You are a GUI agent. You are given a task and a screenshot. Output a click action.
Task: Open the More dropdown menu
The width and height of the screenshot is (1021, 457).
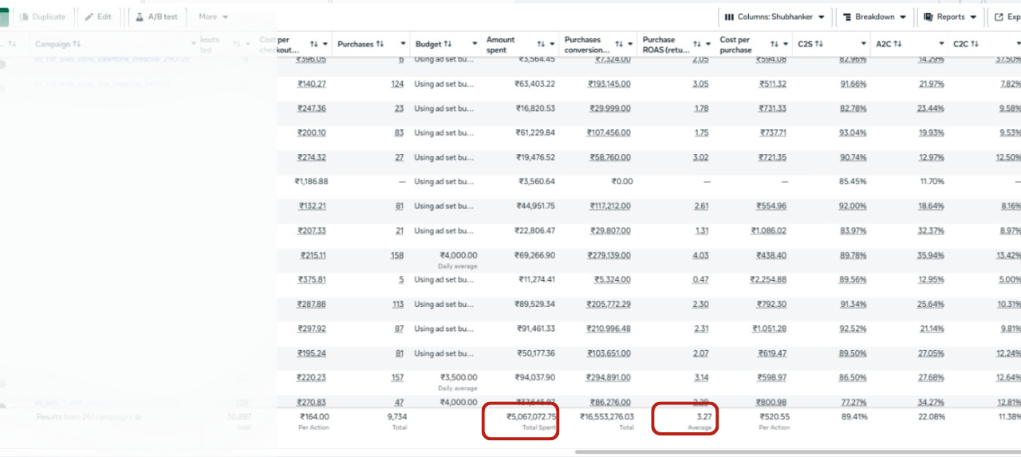pos(213,17)
